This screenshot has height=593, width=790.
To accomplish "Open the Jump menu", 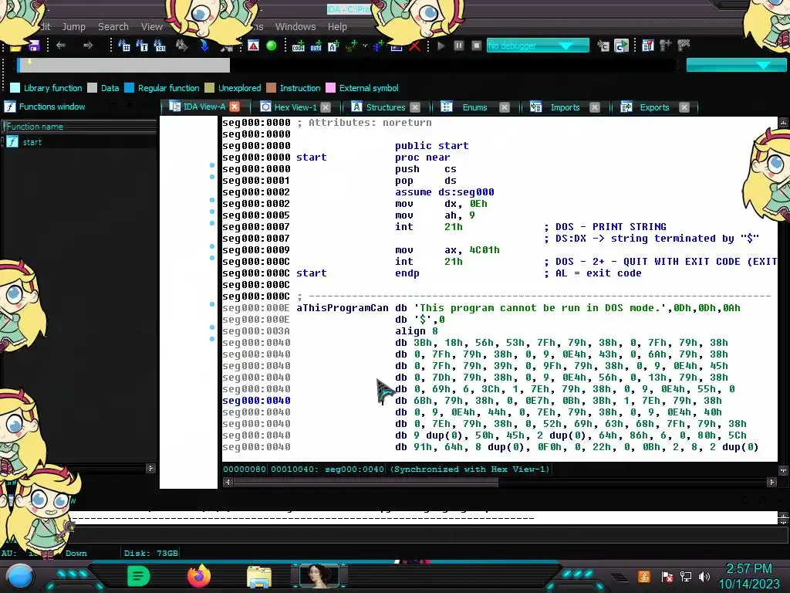I will [x=73, y=27].
